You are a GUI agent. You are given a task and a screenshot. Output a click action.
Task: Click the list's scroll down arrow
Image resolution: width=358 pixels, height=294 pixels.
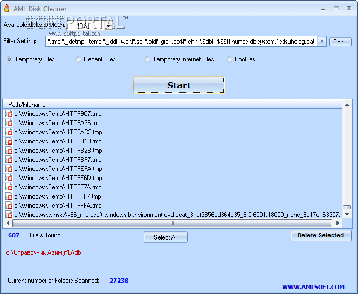point(347,214)
